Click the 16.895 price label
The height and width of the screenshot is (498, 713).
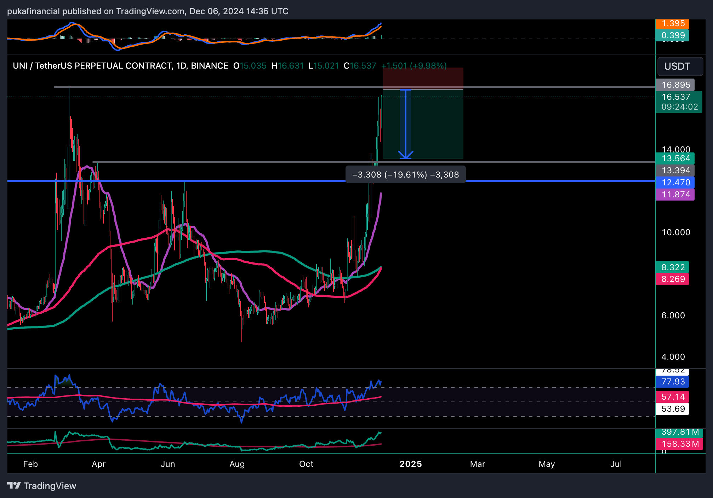pyautogui.click(x=675, y=85)
